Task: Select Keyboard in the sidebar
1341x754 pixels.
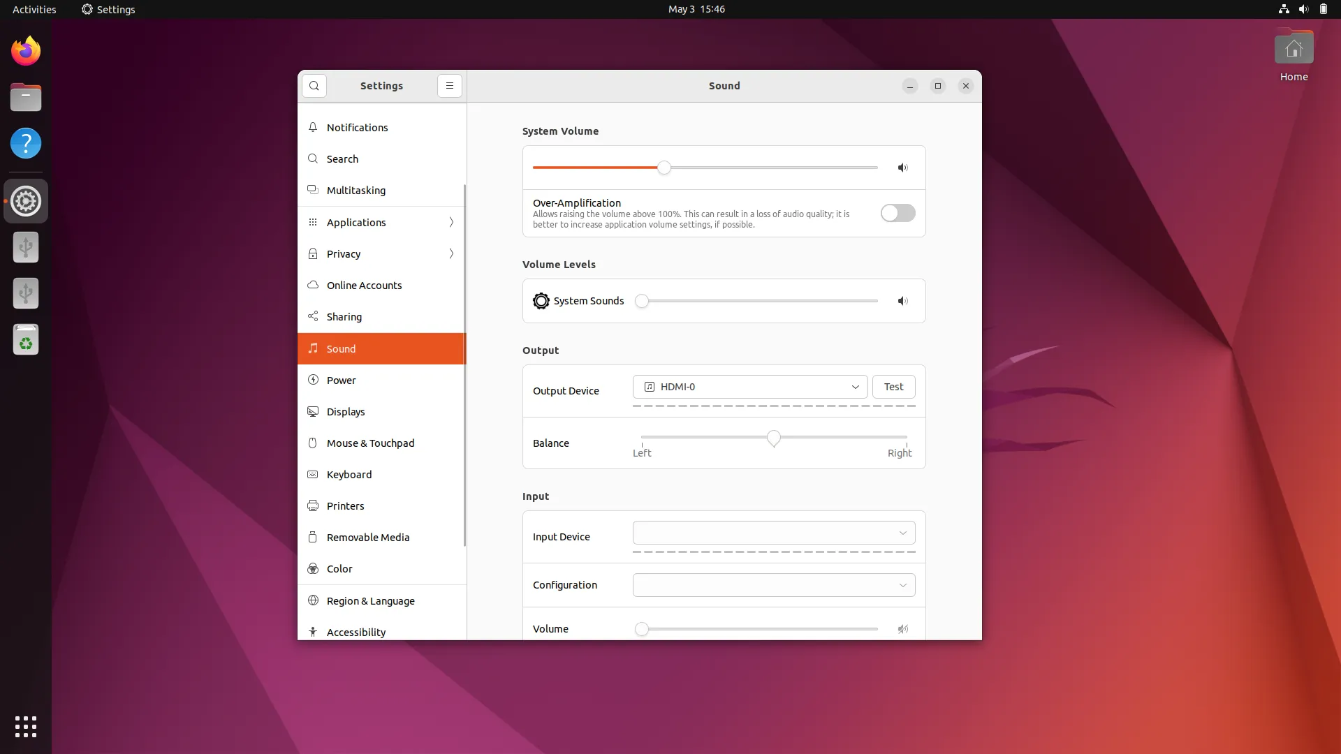Action: (349, 475)
